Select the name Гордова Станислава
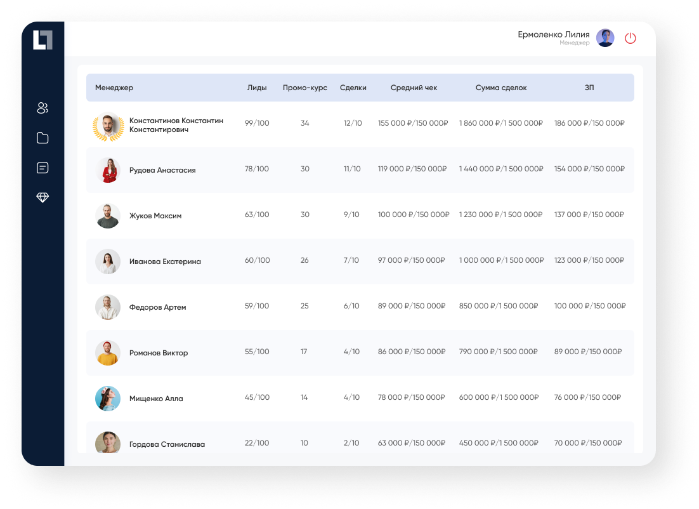The image size is (699, 509). [167, 444]
